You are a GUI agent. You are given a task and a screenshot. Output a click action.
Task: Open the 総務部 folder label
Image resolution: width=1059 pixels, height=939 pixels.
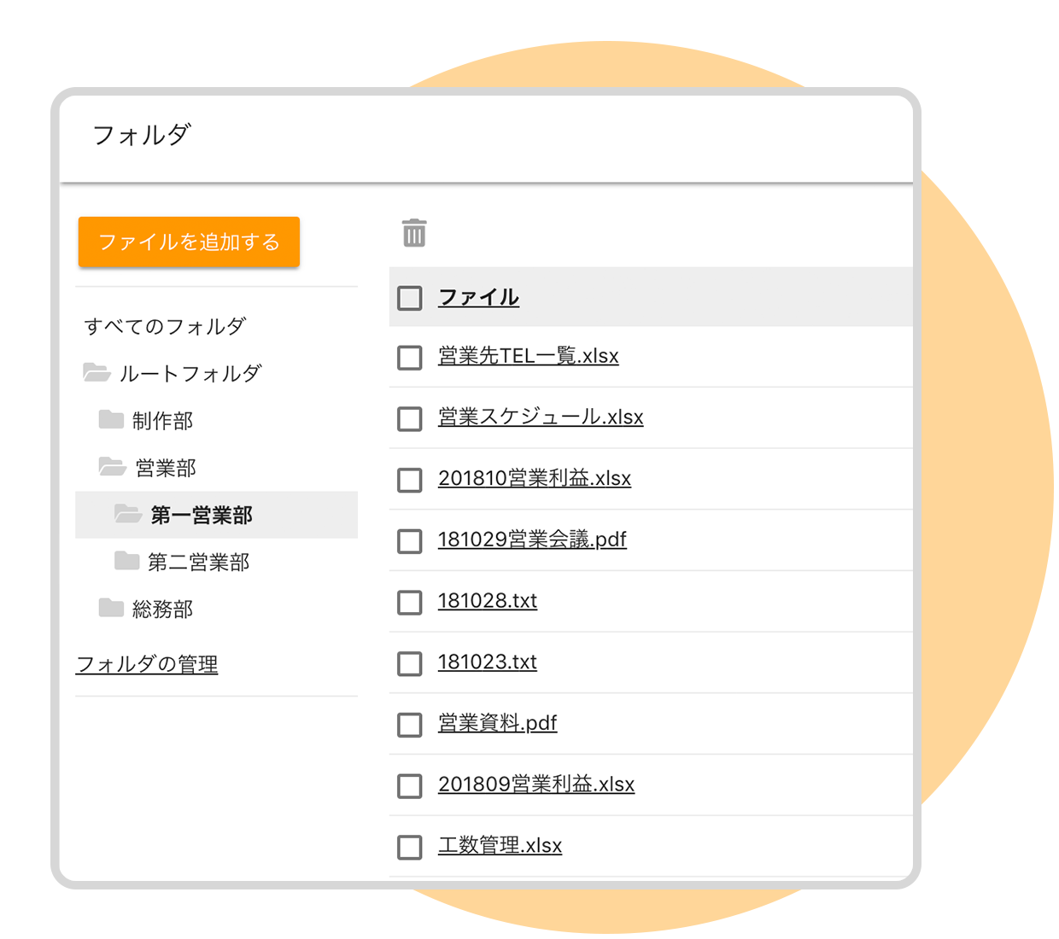click(162, 609)
